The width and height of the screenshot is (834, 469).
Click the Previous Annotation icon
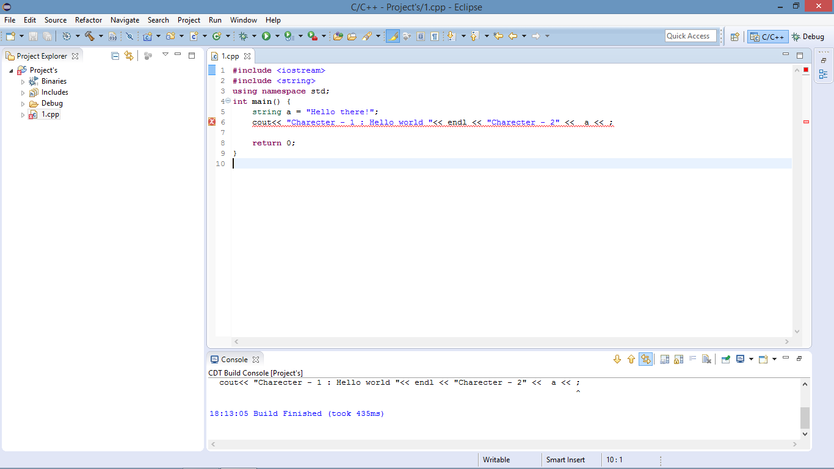[x=474, y=36]
